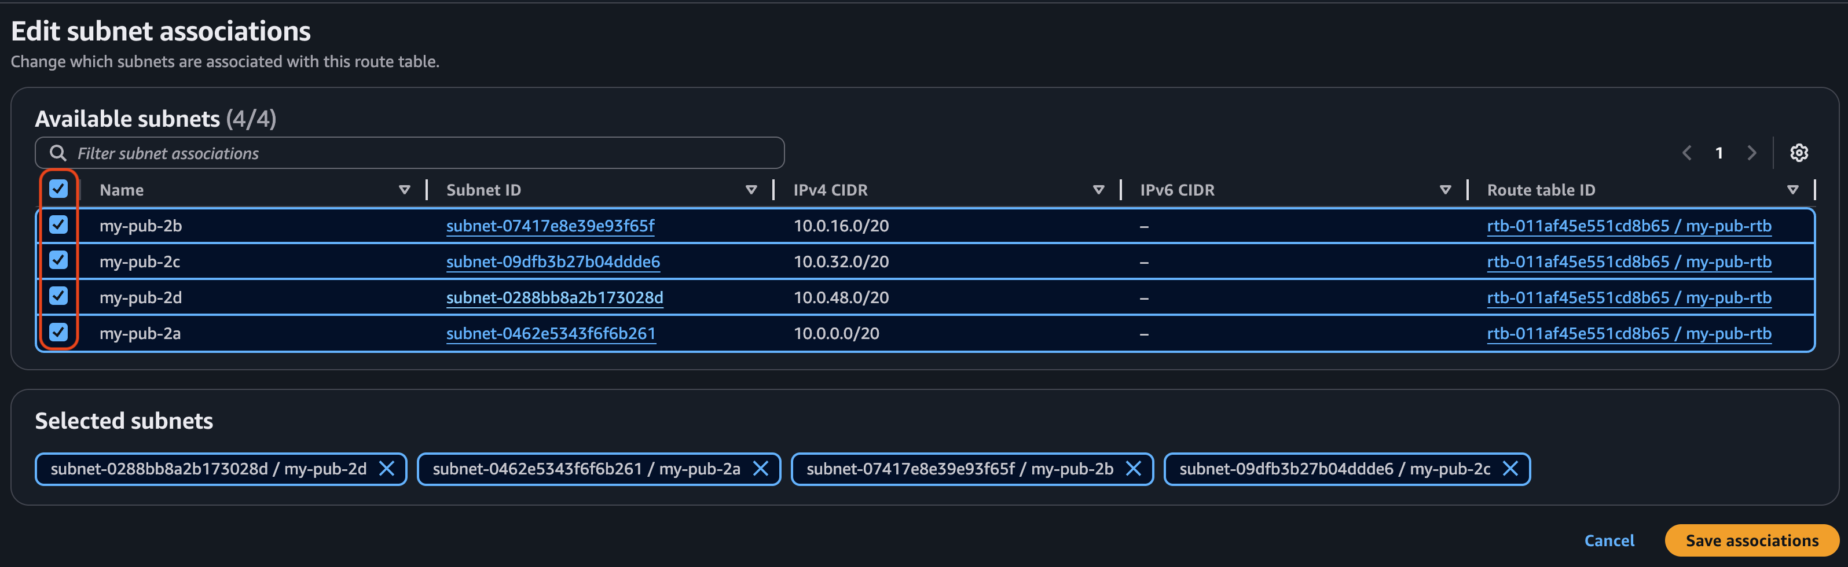Viewport: 1848px width, 567px height.
Task: Click the Cancel button
Action: (x=1608, y=540)
